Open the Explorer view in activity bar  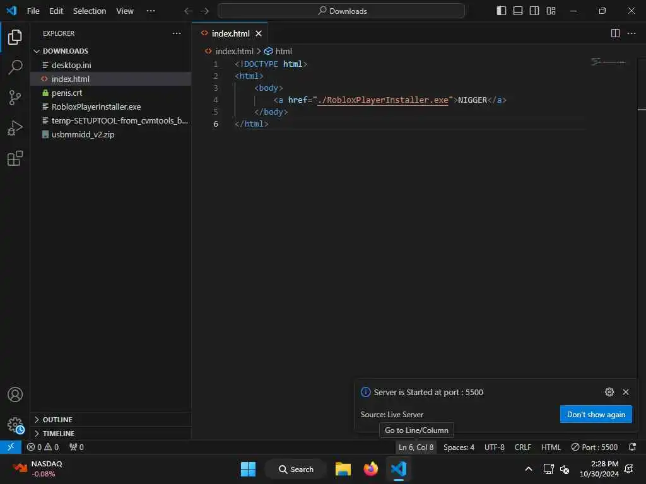[x=15, y=37]
